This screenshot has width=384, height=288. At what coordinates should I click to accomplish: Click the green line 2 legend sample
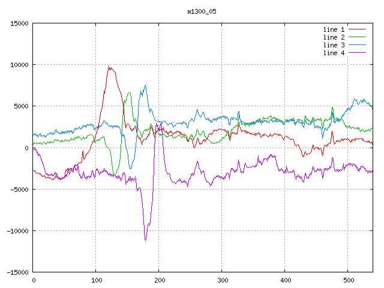pyautogui.click(x=357, y=37)
